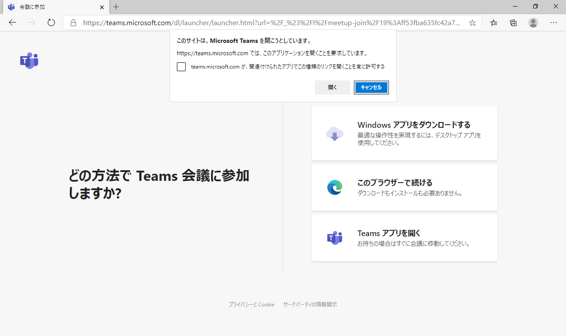The height and width of the screenshot is (336, 566).
Task: Click the このサイトは、Microsoft Teams を開こうとしています dialog title
Action: coord(244,41)
